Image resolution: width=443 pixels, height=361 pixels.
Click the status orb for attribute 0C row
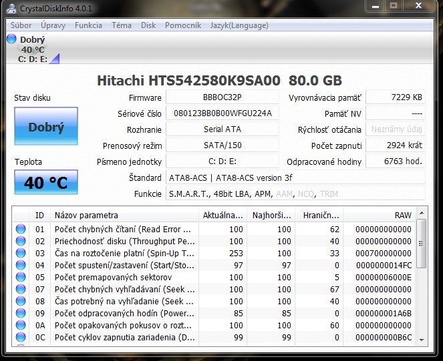coord(21,337)
